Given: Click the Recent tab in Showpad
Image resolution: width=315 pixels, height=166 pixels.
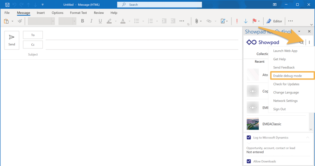Looking at the screenshot, I should click(x=260, y=61).
